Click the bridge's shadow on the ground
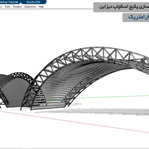The image size is (149, 149). (x=99, y=111)
